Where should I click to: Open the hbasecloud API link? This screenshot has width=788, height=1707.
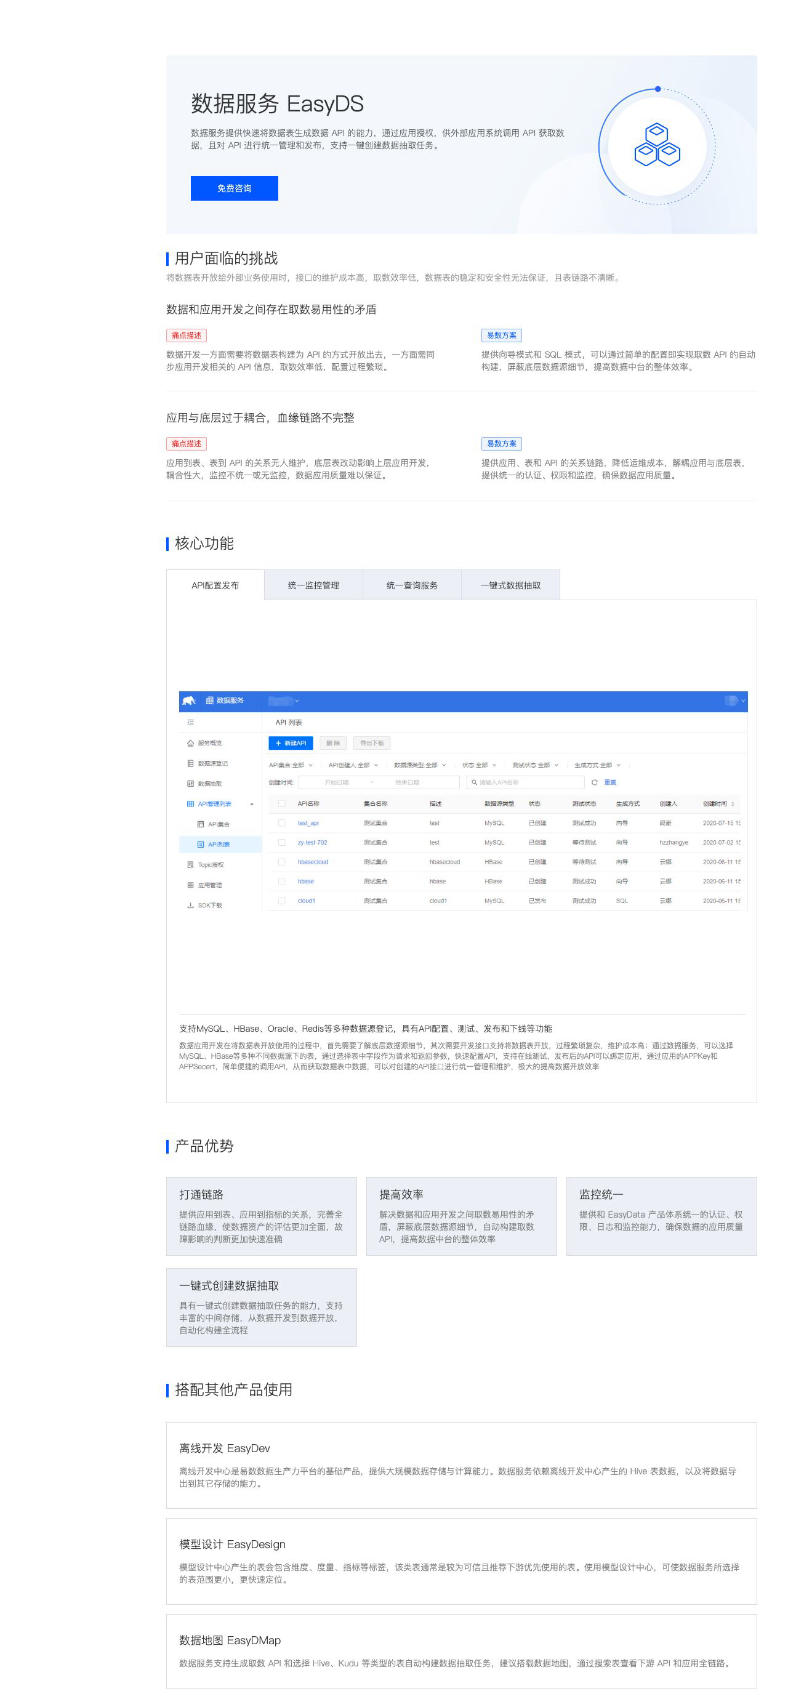[x=313, y=862]
